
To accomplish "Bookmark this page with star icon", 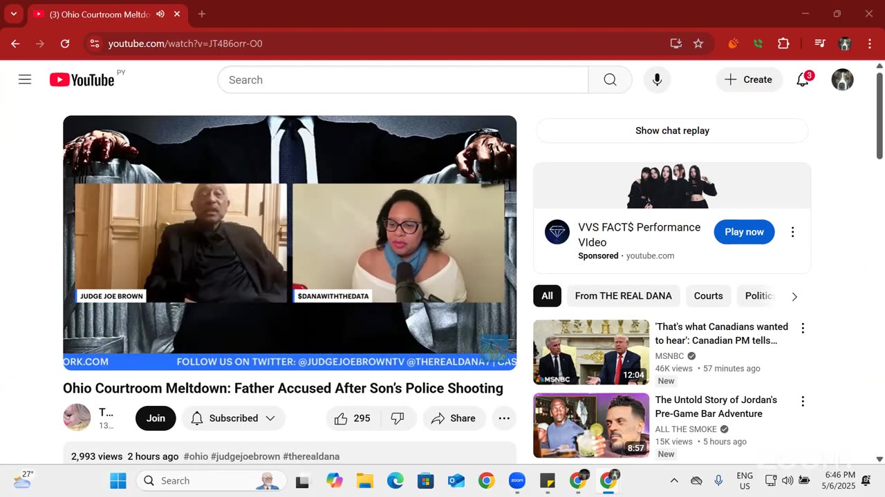I will click(x=698, y=43).
